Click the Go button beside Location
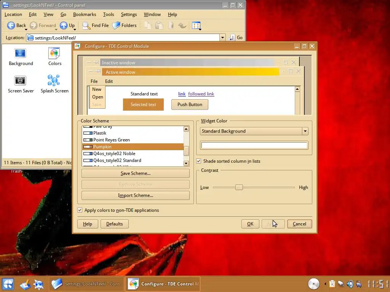This screenshot has height=292, width=390. 235,38
